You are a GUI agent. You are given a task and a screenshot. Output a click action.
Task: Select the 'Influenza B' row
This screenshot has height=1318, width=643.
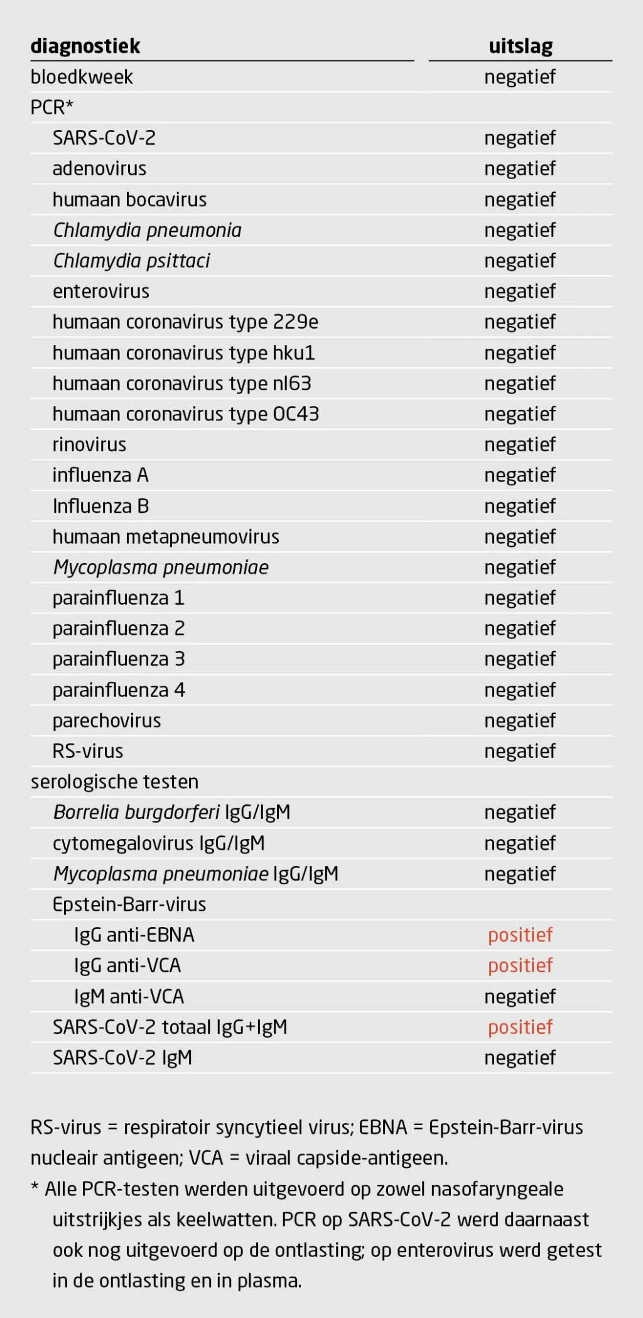click(x=321, y=506)
